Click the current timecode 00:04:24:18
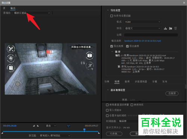This screenshot has width=187, height=139. coord(10,126)
